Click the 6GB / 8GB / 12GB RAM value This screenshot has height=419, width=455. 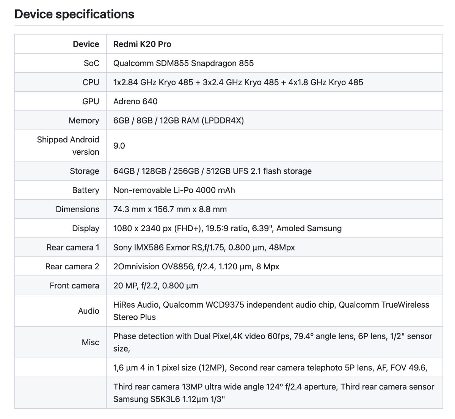(179, 120)
